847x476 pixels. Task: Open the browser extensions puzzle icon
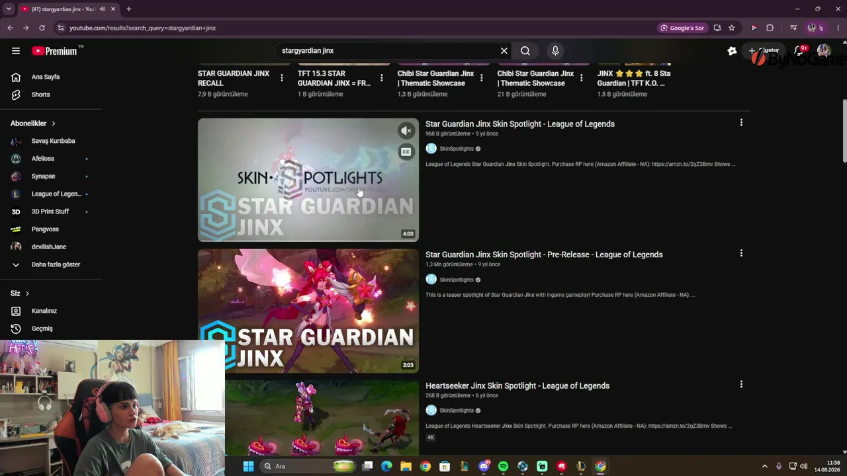[x=770, y=28]
